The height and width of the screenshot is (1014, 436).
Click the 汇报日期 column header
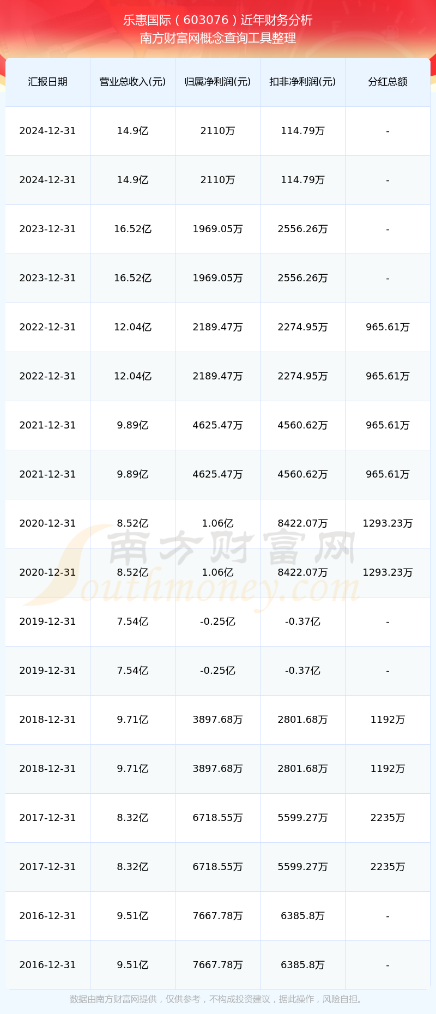(47, 82)
